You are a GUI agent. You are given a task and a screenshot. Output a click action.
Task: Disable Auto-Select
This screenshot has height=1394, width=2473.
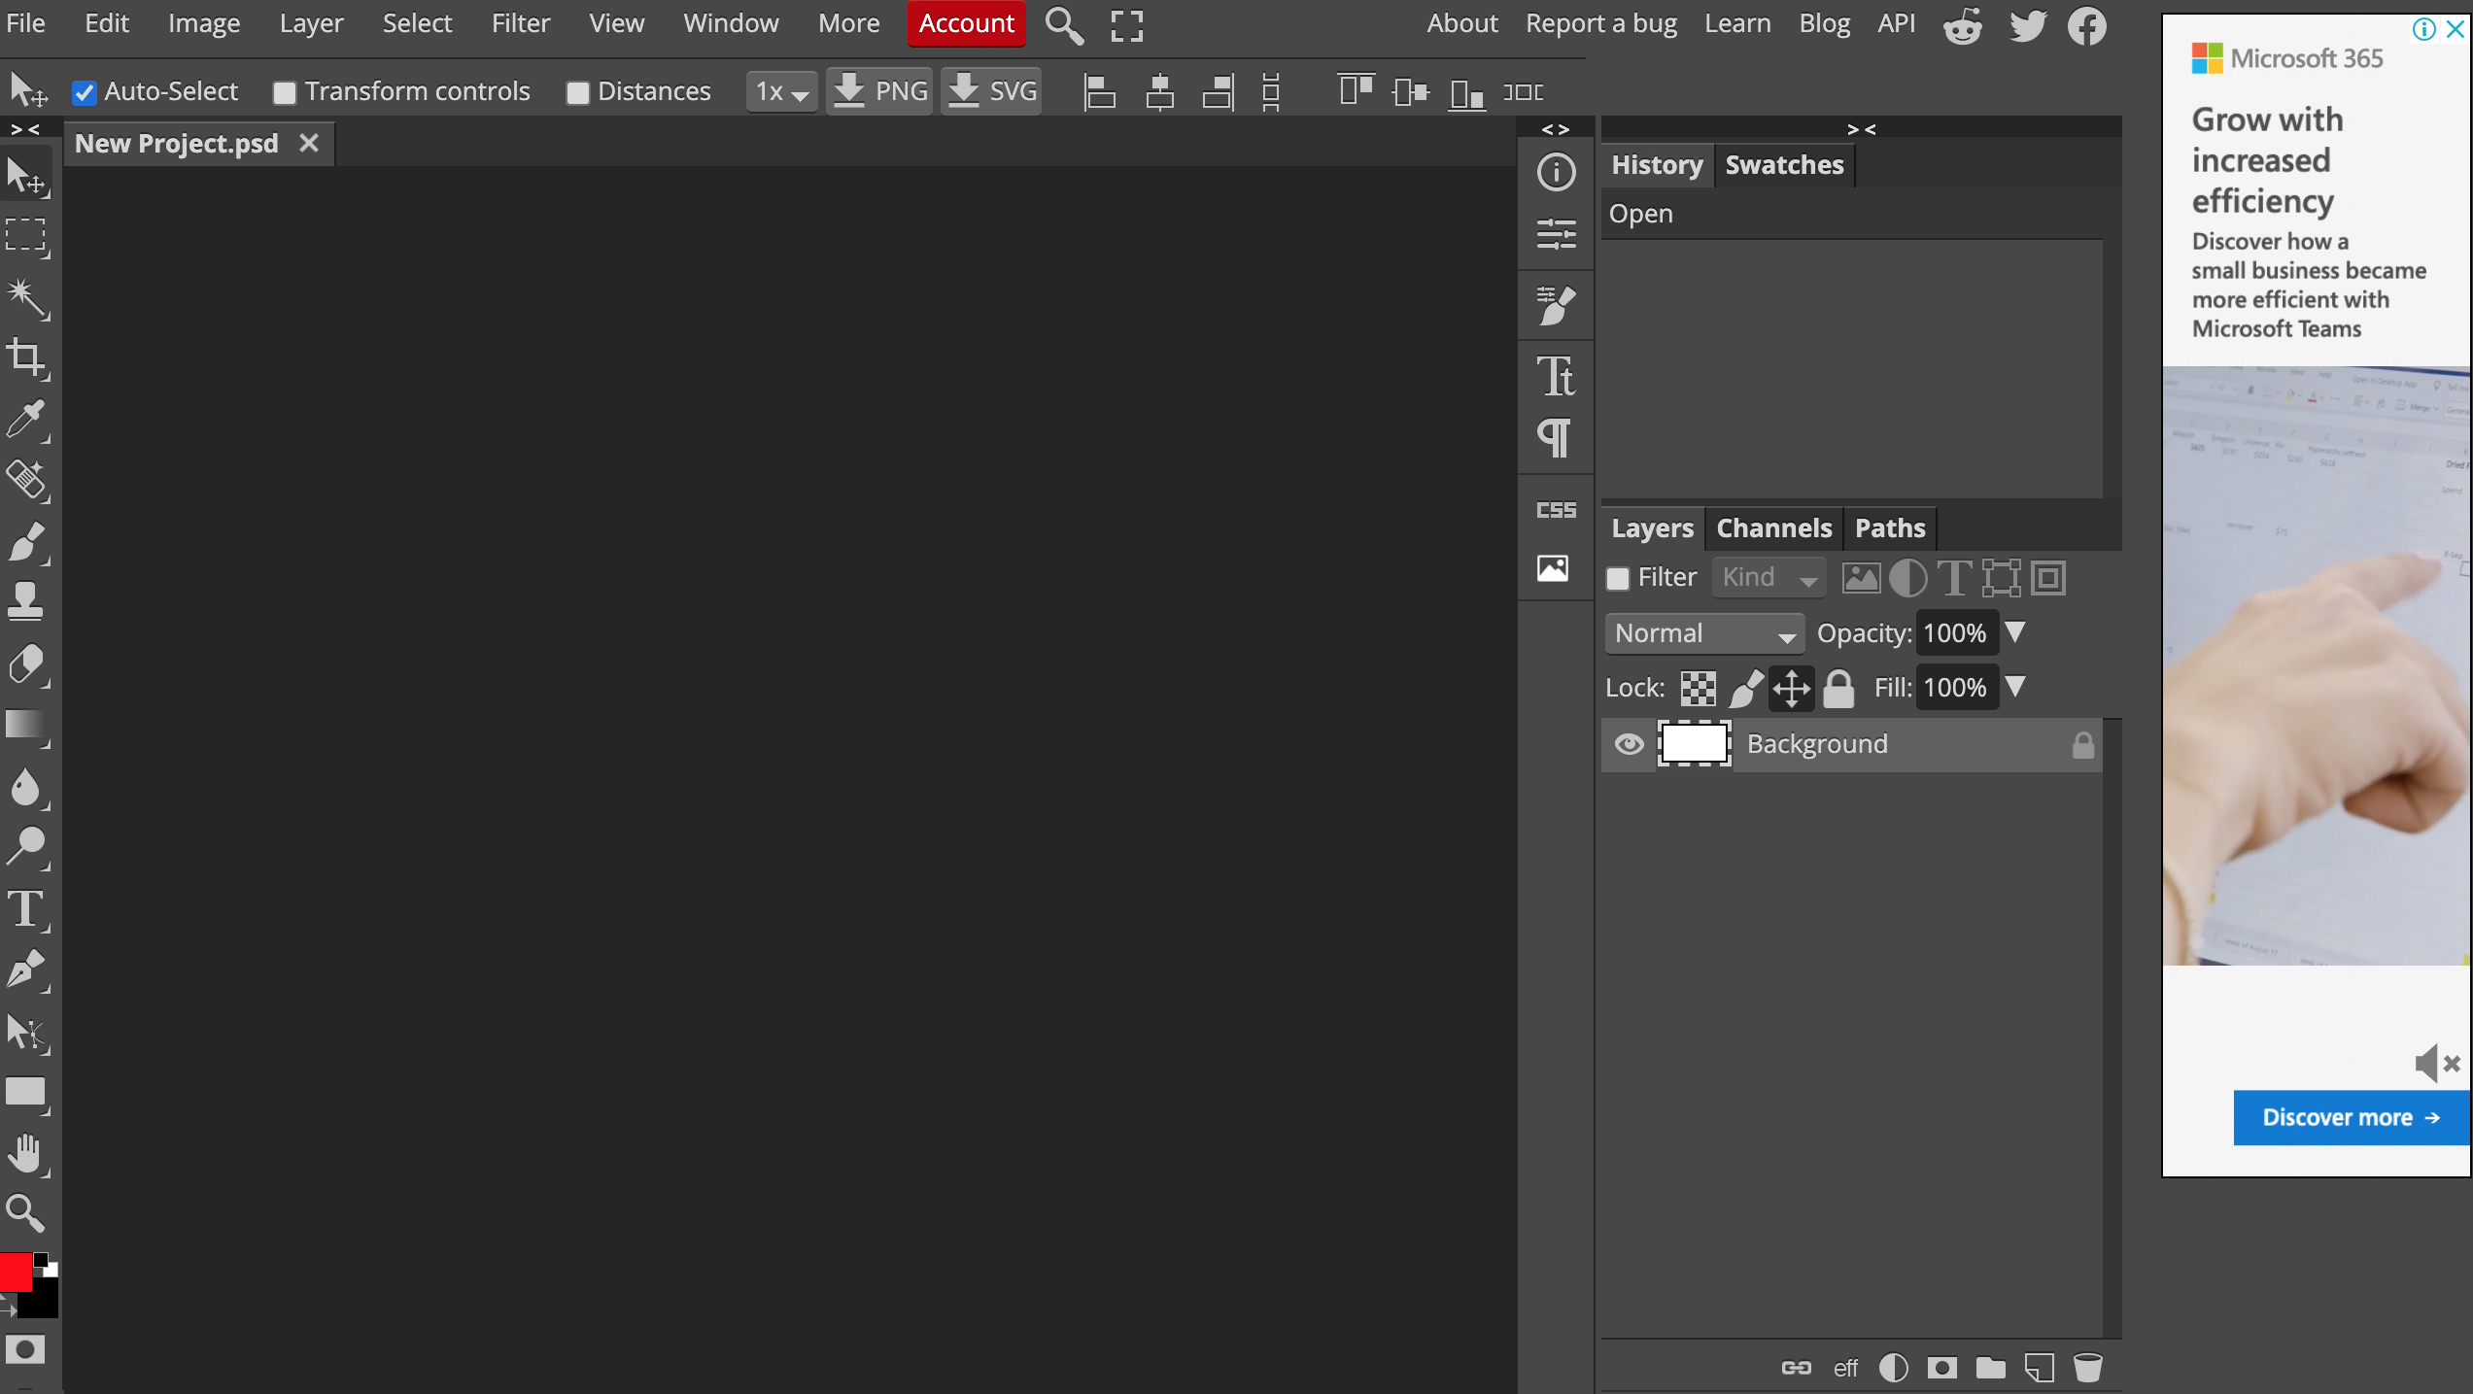pyautogui.click(x=85, y=90)
